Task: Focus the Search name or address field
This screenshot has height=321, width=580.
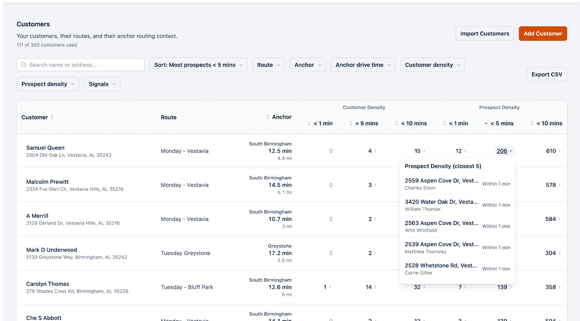Action: pos(81,65)
